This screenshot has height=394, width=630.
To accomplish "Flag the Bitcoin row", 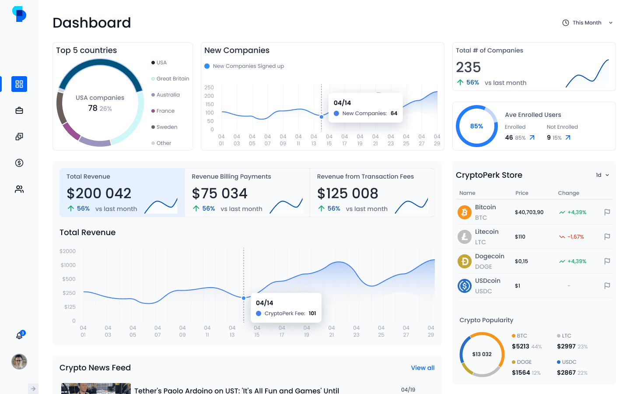I will click(x=607, y=212).
